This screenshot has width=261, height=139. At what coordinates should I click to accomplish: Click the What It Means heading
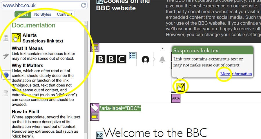[27, 48]
